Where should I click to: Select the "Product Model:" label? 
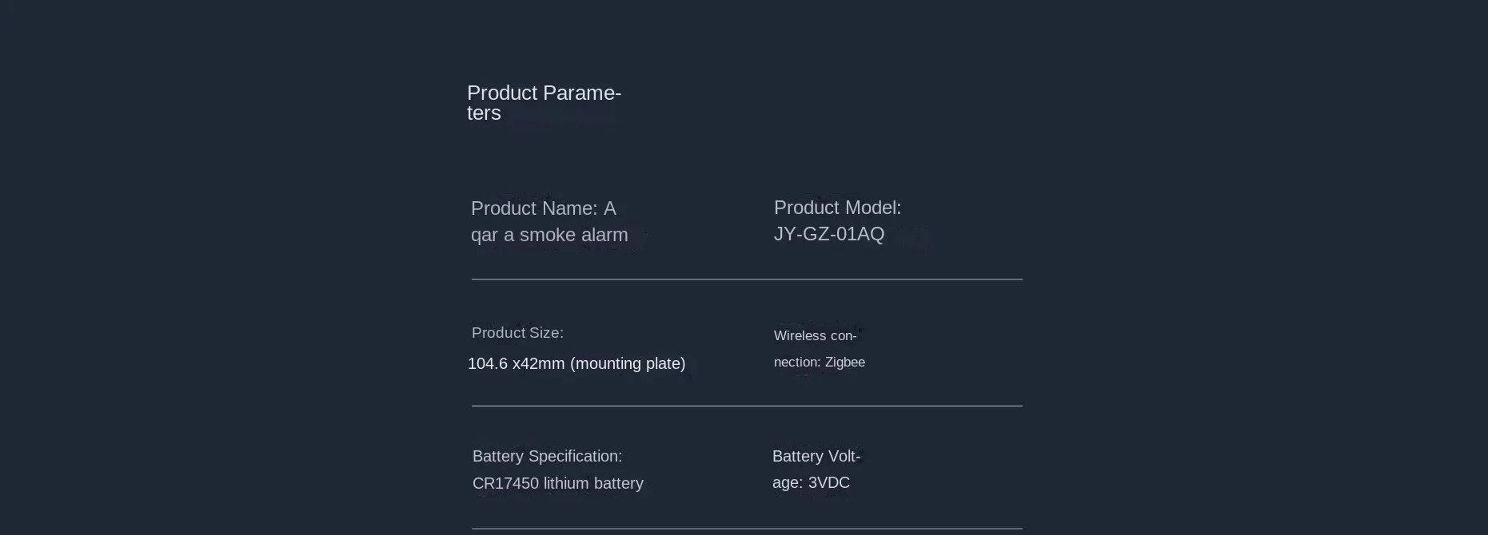(x=837, y=208)
